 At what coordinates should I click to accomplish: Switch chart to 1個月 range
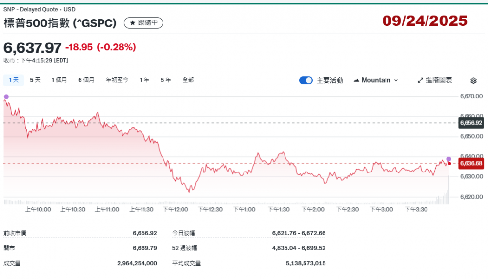coord(59,80)
